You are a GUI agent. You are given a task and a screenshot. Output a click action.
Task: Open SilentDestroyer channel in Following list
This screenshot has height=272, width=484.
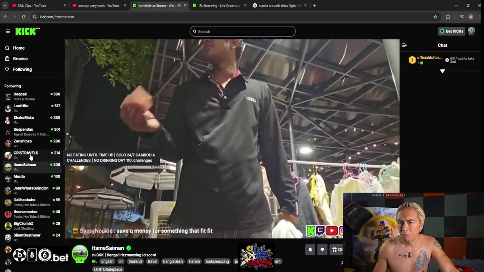point(32,237)
